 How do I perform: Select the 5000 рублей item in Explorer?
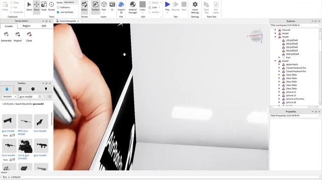pyautogui.click(x=292, y=54)
